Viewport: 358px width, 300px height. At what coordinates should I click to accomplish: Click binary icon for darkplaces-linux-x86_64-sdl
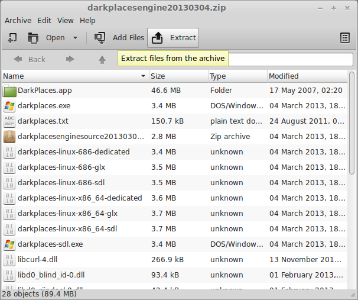[9, 229]
